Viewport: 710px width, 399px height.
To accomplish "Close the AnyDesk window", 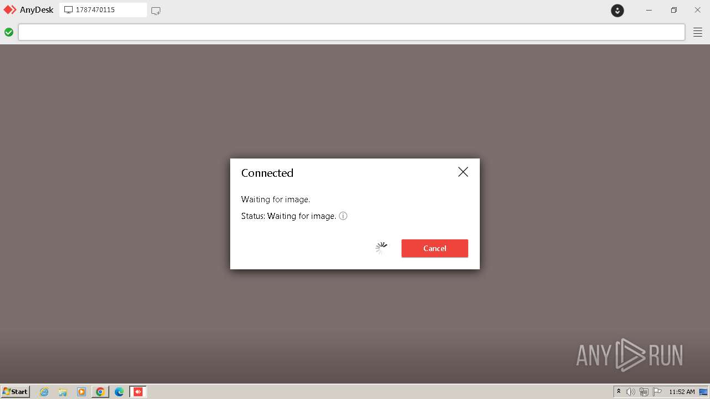I will click(698, 10).
